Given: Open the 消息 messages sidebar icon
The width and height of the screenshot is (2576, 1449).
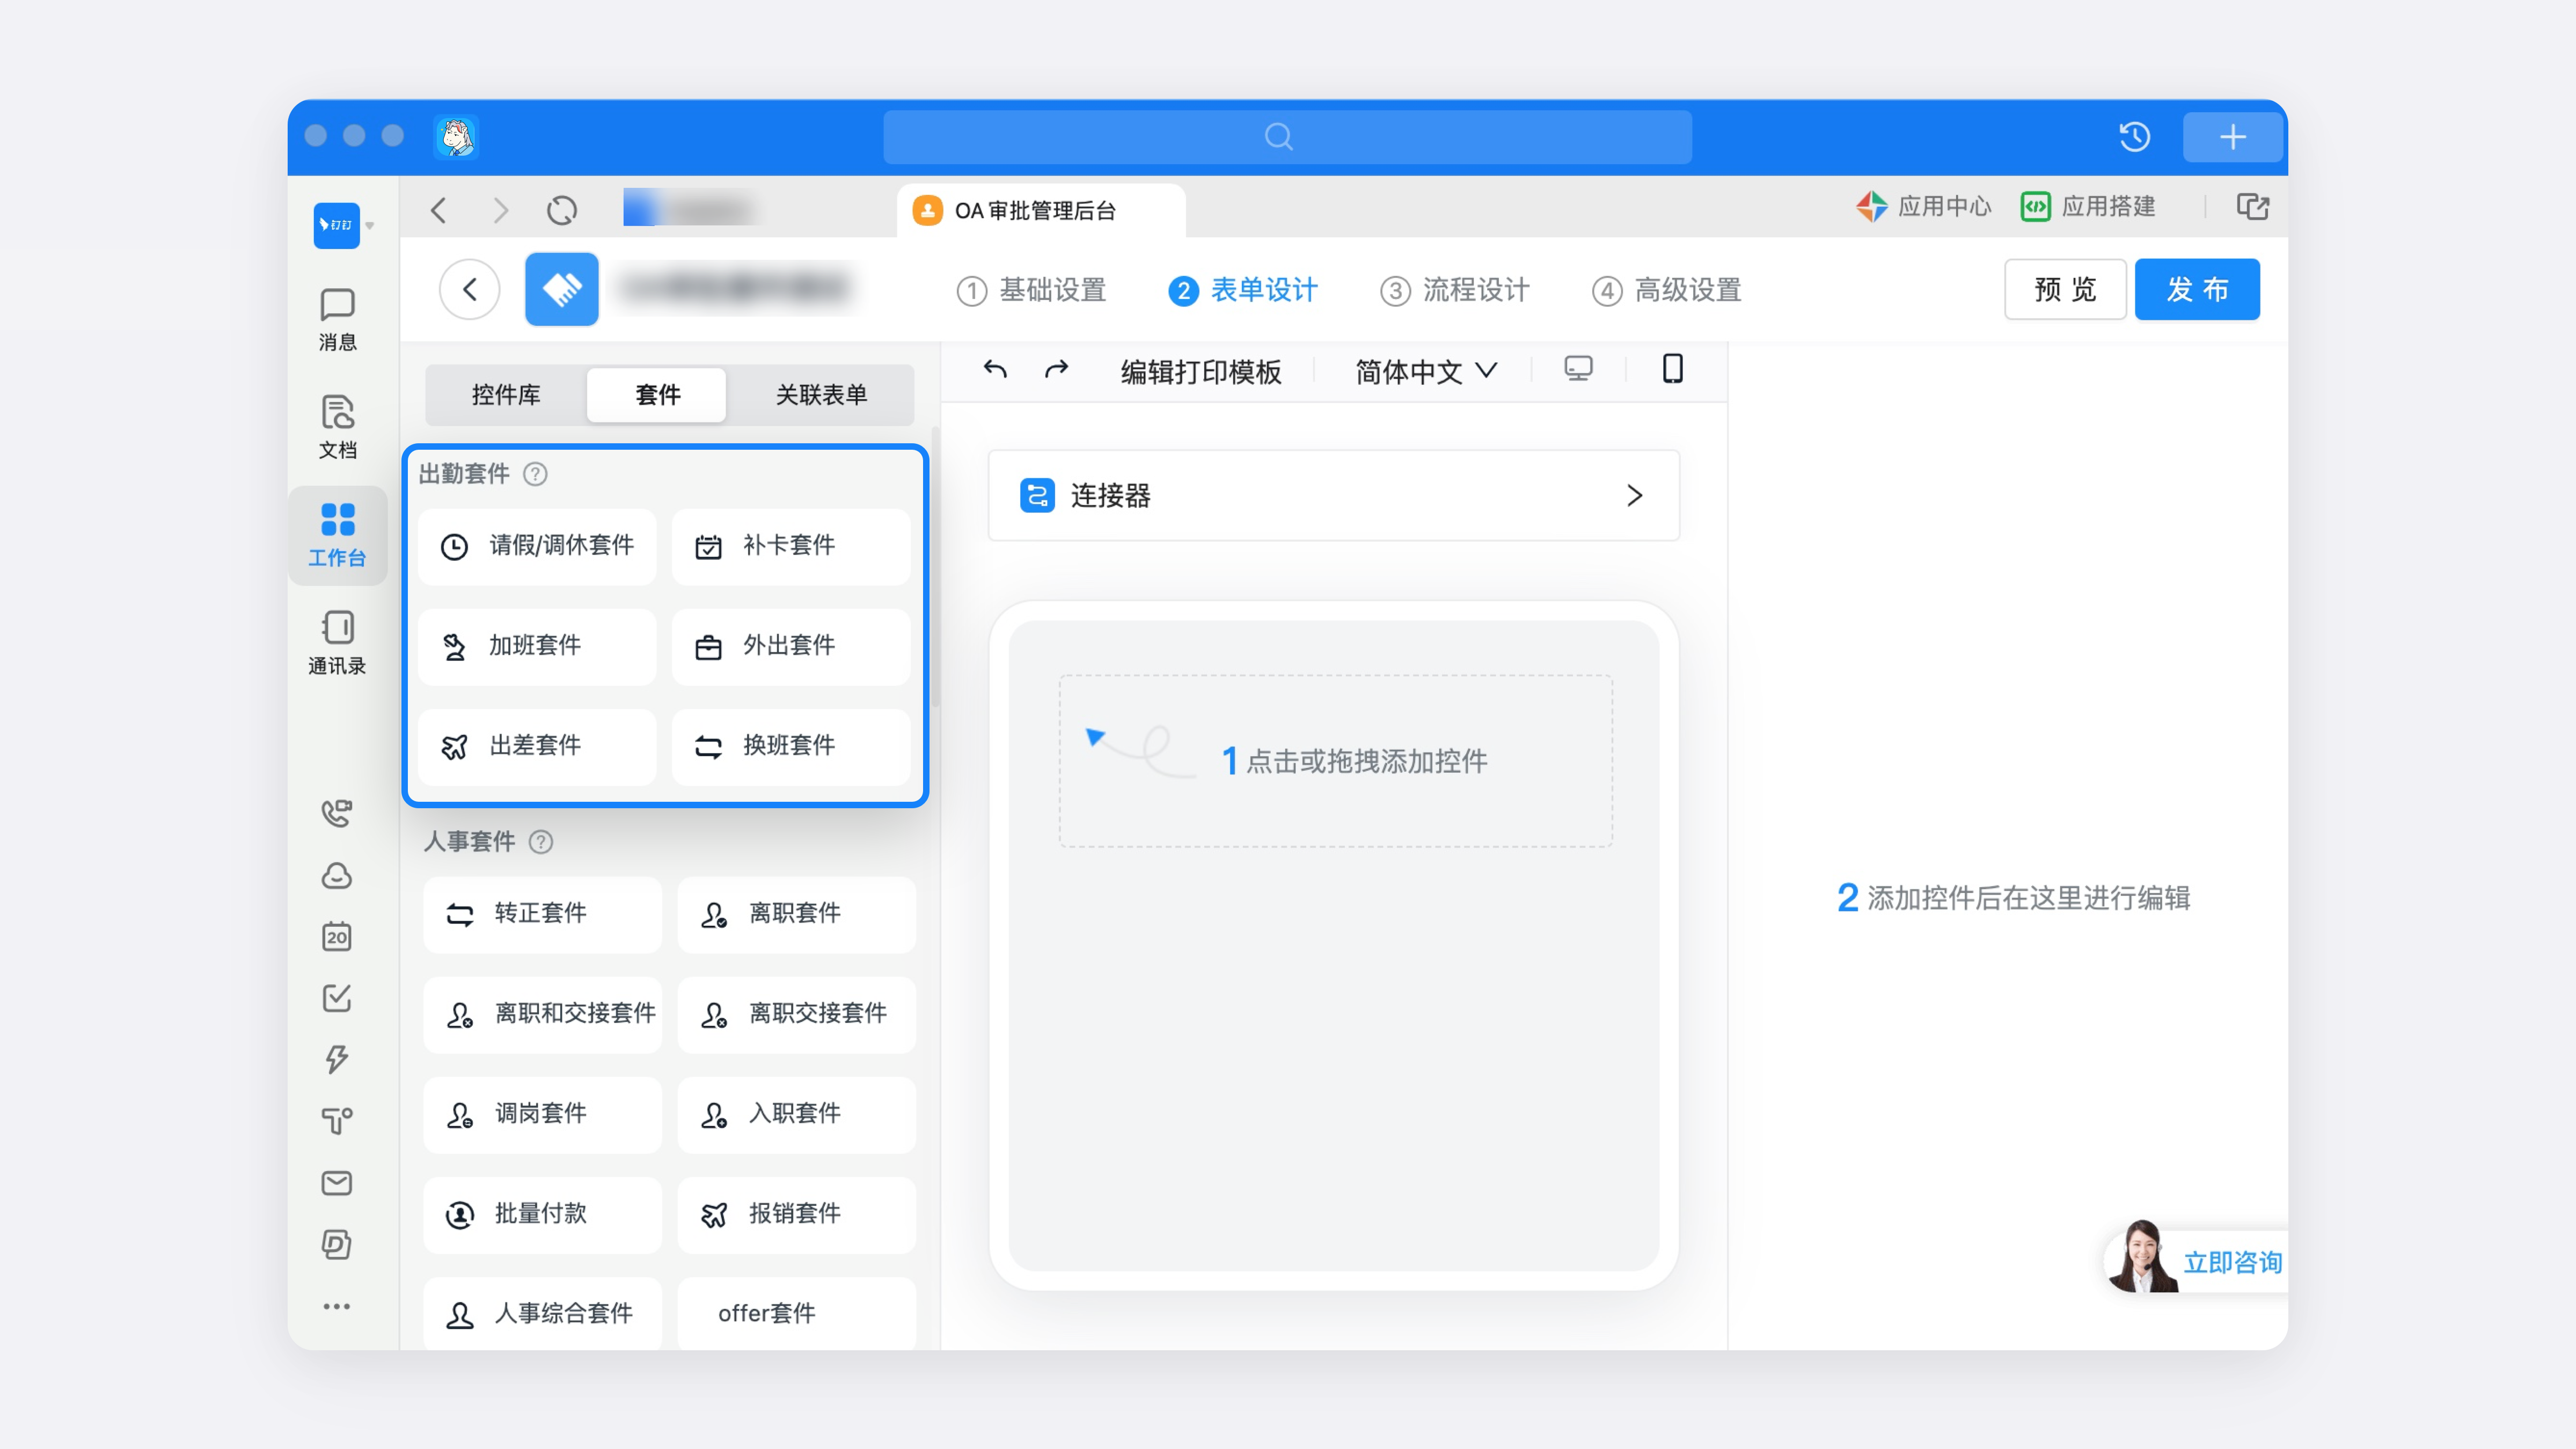Looking at the screenshot, I should [x=337, y=319].
